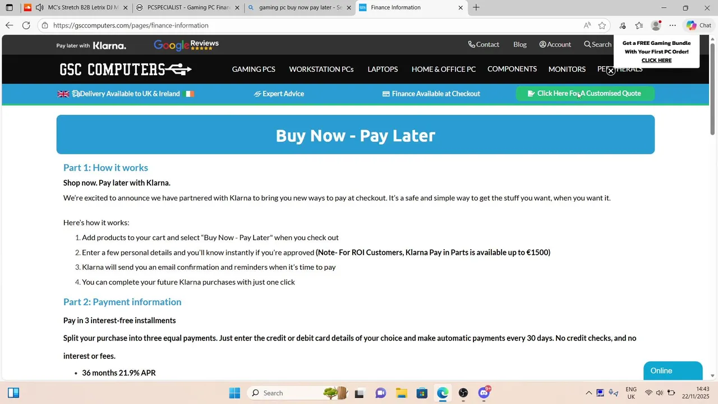Viewport: 718px width, 404px height.
Task: Open the HOME & OFFICE PC menu
Action: point(444,69)
